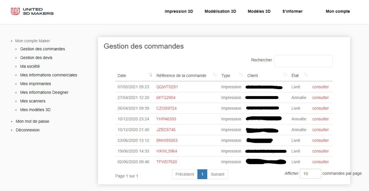
Task: Click Page 1 sur 1 text
Action: click(x=126, y=176)
